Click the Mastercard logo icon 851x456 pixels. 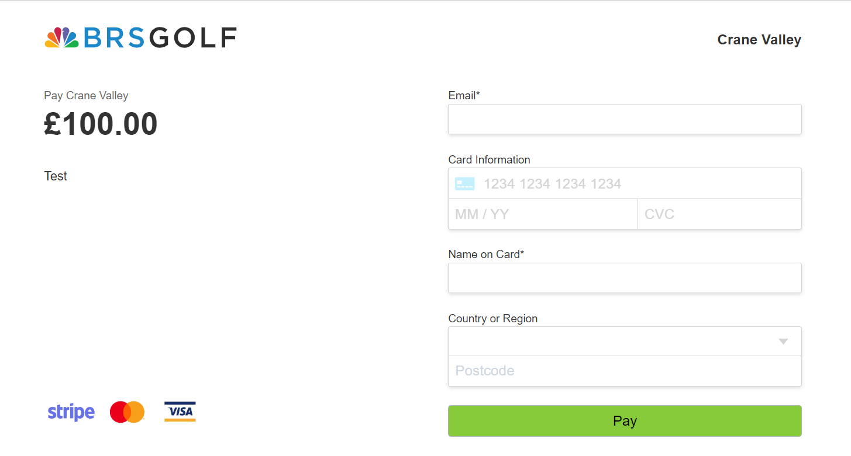tap(127, 412)
